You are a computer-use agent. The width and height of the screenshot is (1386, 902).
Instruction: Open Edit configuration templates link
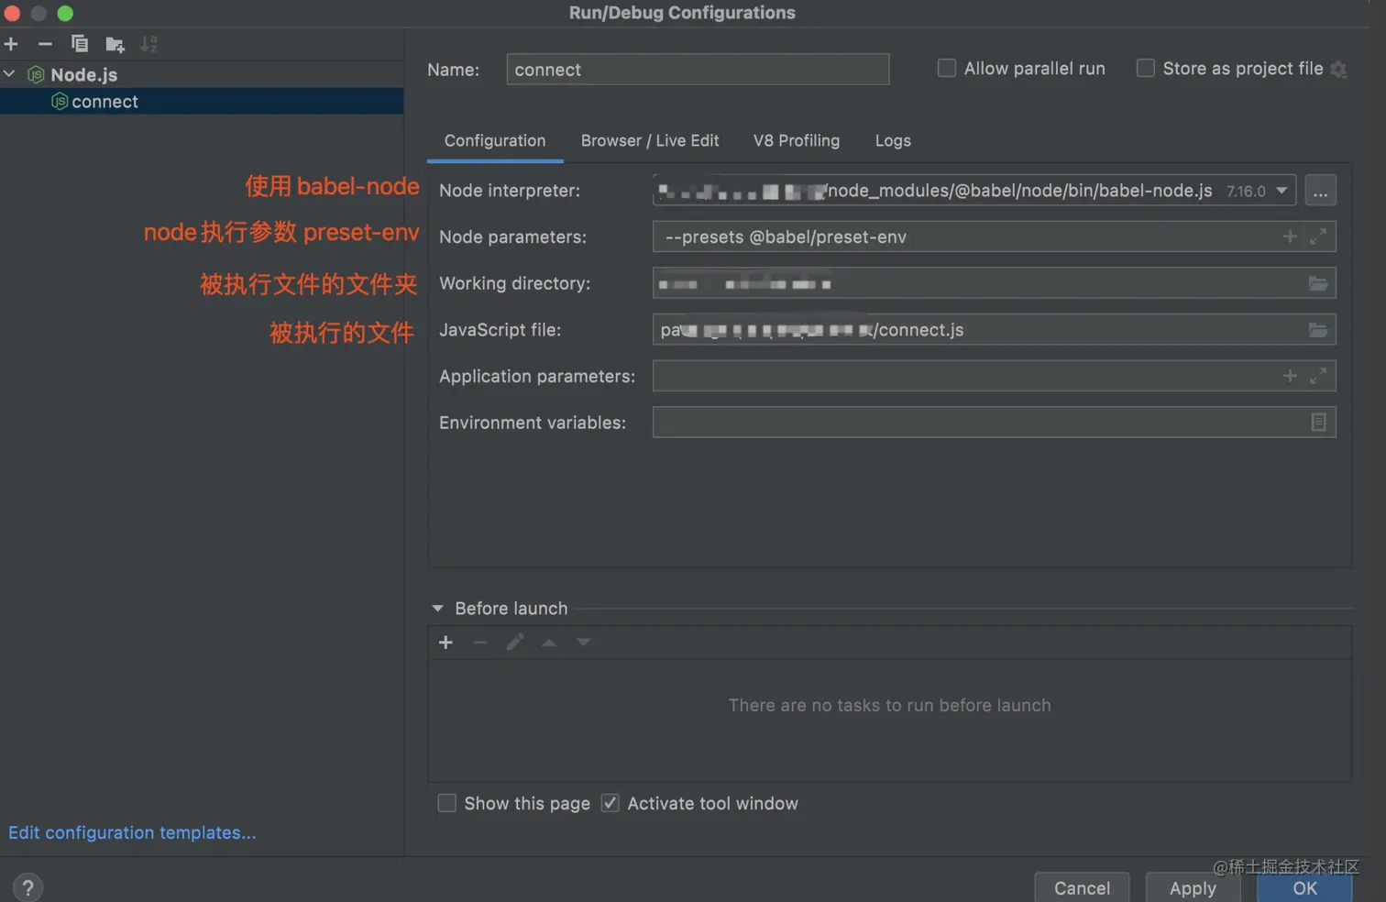pyautogui.click(x=132, y=833)
